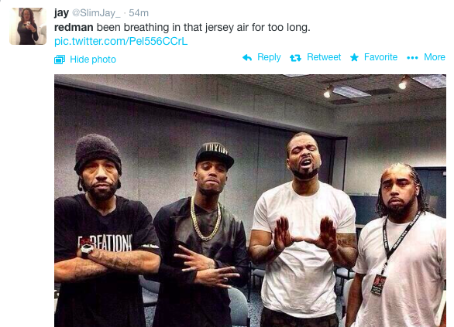Open the @SlimJay_ handle link
Viewport: 454px width, 327px height.
tap(96, 13)
